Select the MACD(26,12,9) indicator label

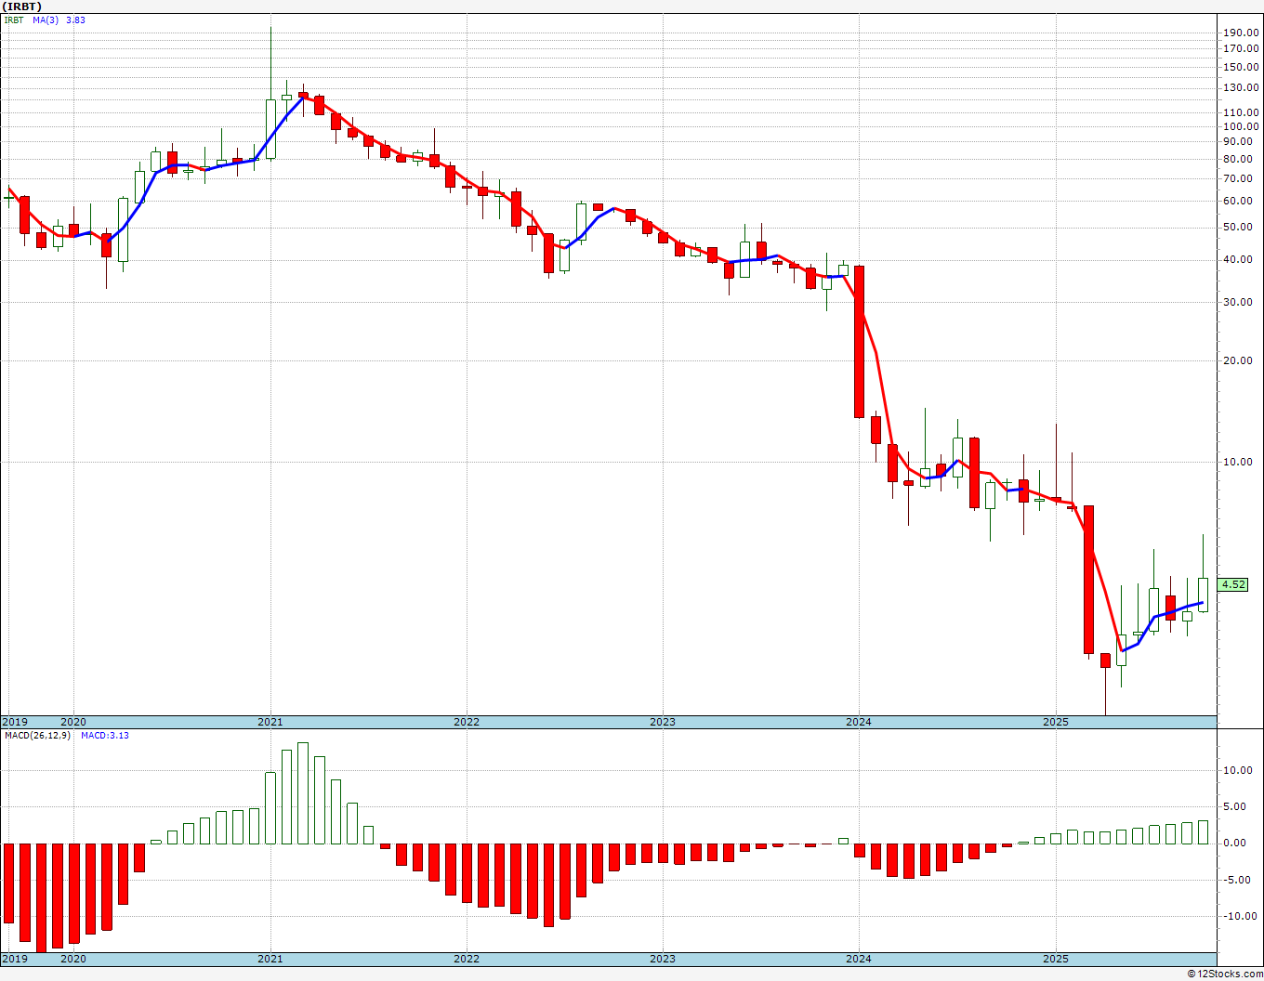coord(37,736)
